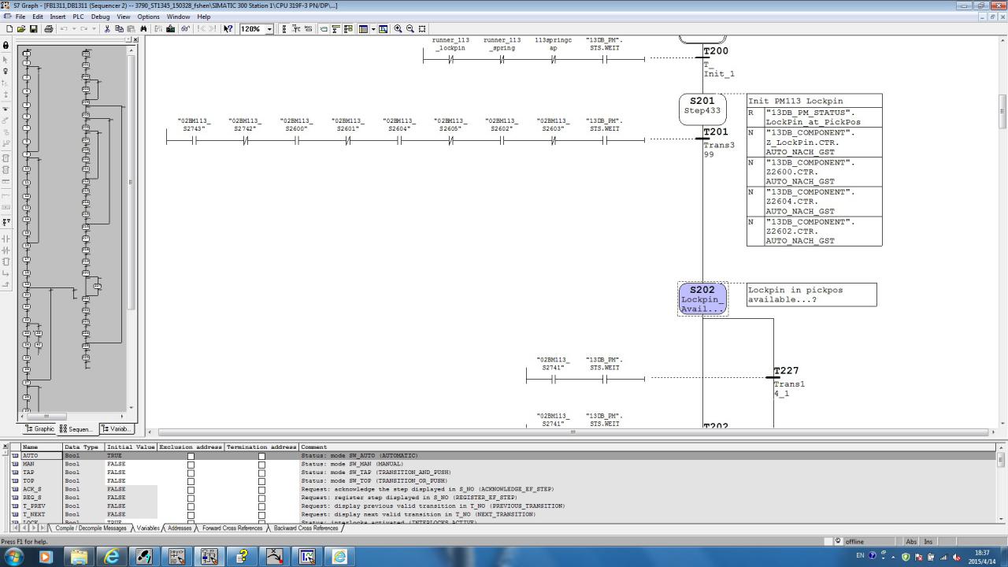Tick the Exclusion address checkbox for ACK_S
The width and height of the screenshot is (1008, 567).
pyautogui.click(x=191, y=490)
